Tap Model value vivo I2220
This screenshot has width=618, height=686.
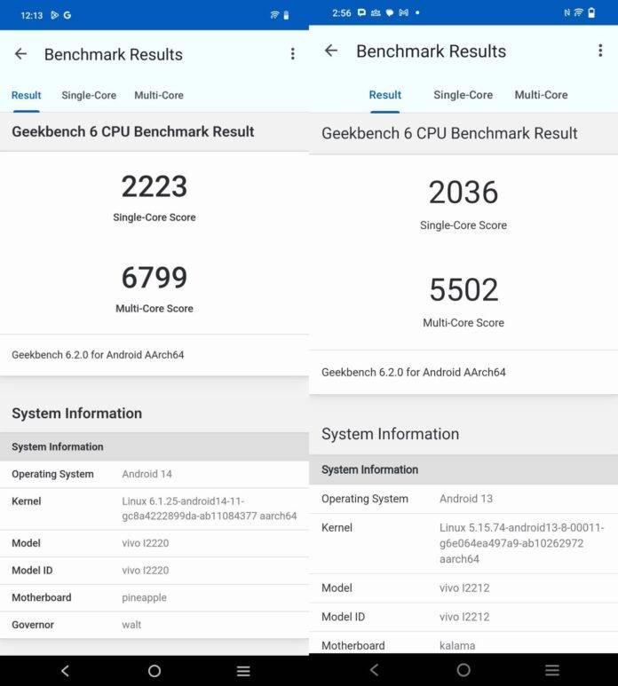tap(146, 543)
